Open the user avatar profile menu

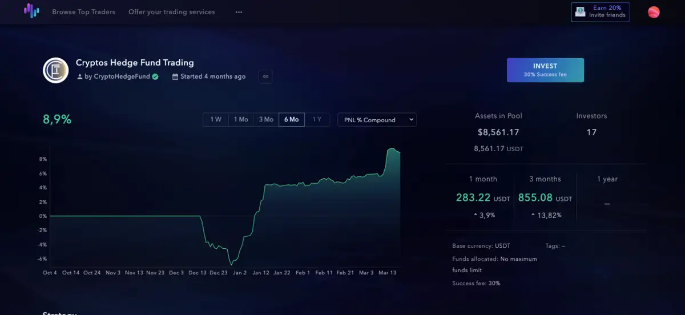coord(654,12)
